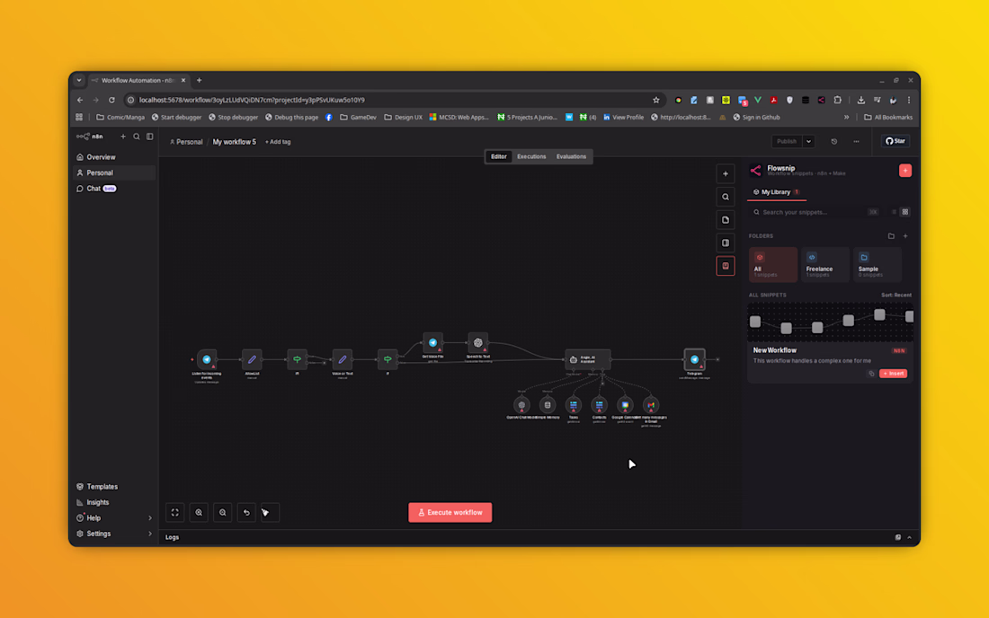Click the GitHub Star button

(895, 141)
